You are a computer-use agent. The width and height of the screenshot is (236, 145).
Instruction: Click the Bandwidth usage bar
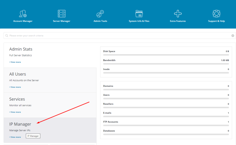[166, 64]
